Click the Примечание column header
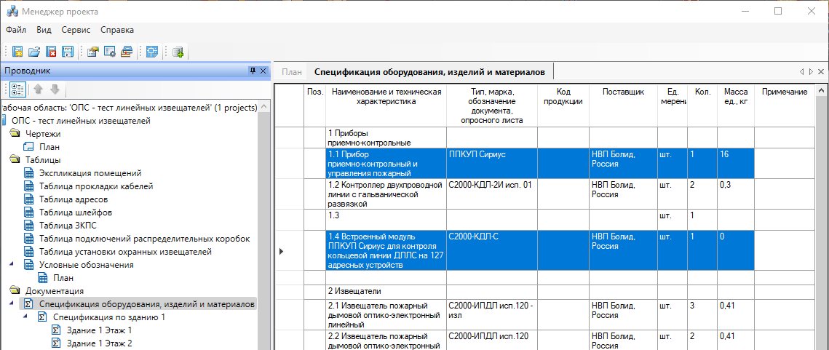Viewport: 829px width, 350px height. coord(785,106)
